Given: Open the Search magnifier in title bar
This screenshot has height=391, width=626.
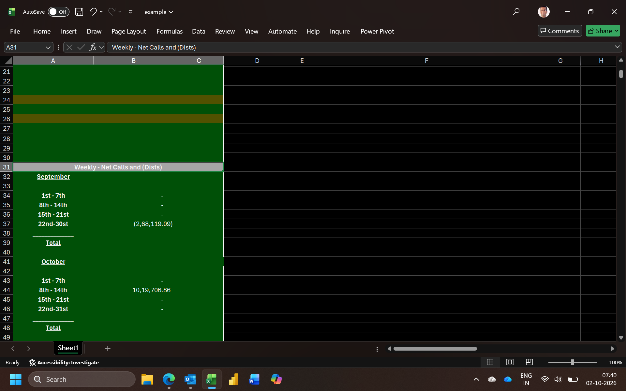Looking at the screenshot, I should [x=516, y=12].
